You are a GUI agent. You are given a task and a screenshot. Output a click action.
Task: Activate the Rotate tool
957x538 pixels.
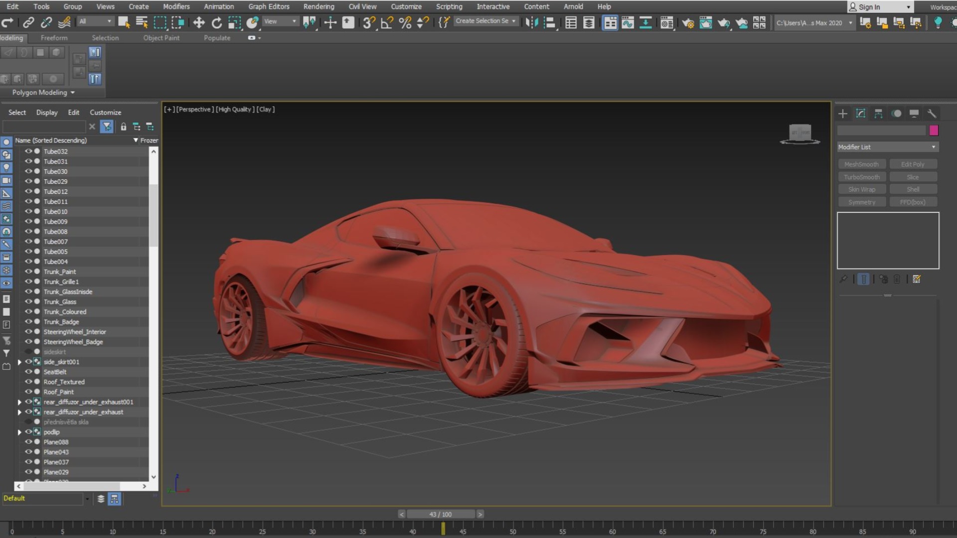(x=217, y=22)
